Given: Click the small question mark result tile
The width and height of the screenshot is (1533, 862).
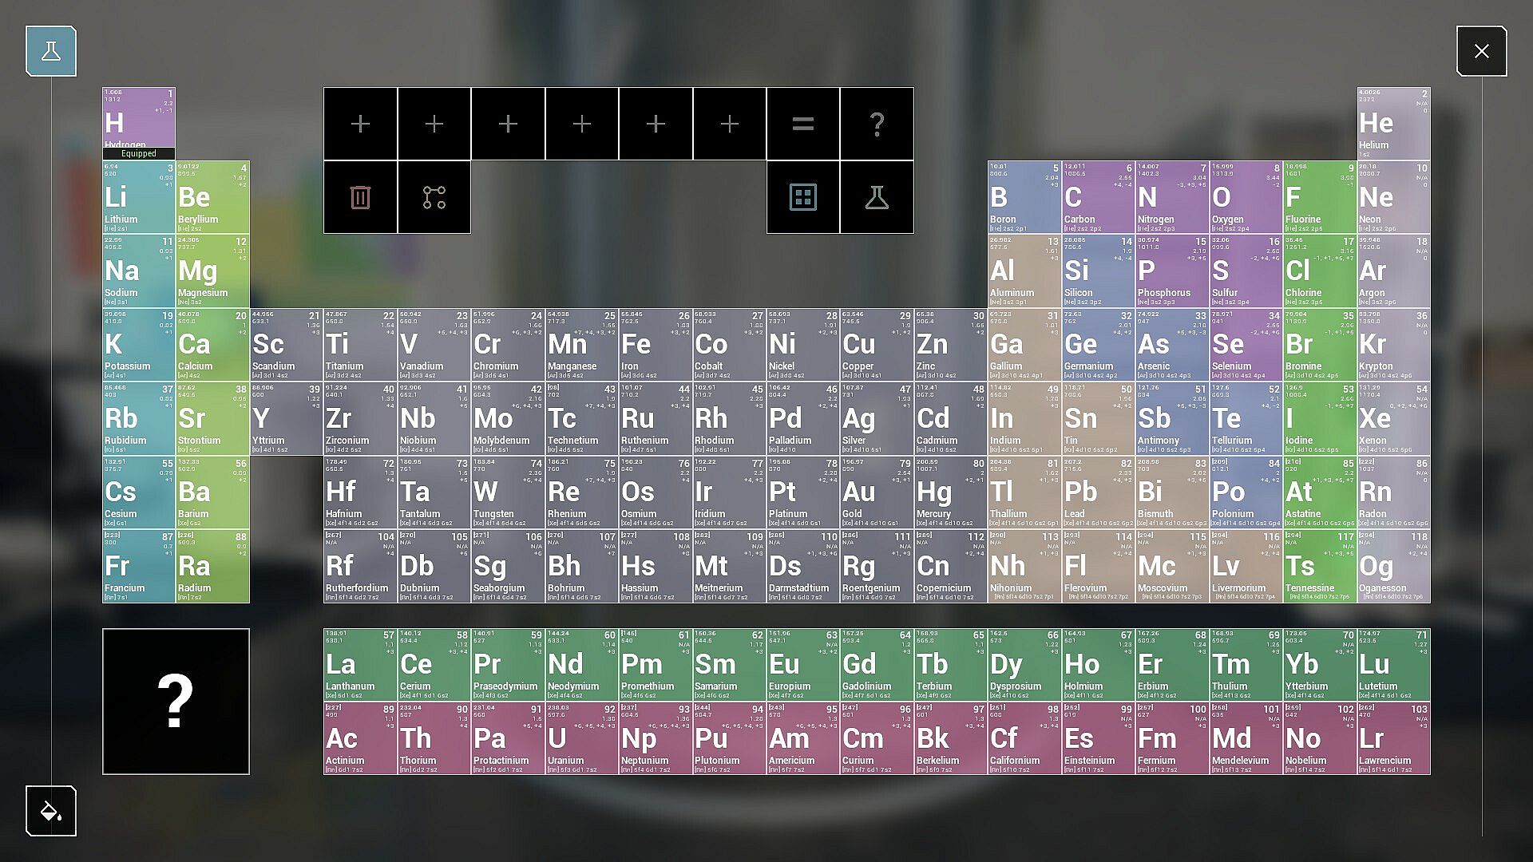Looking at the screenshot, I should 877,124.
